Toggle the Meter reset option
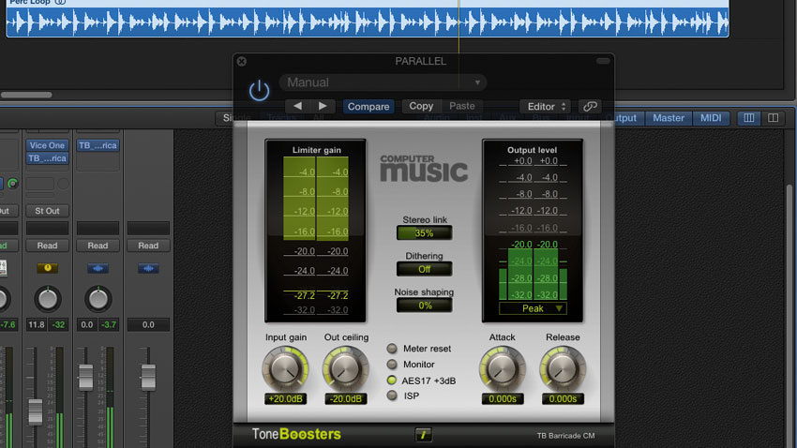797x448 pixels. (x=392, y=349)
